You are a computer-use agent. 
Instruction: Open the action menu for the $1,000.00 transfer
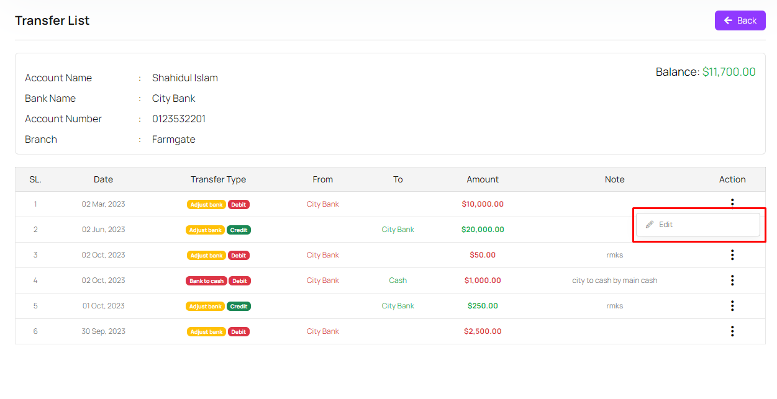click(732, 280)
